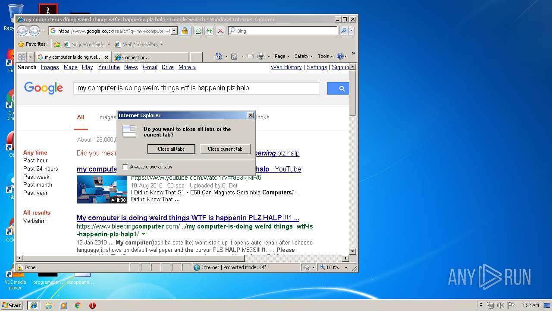The width and height of the screenshot is (552, 311).
Task: Open a new blank tab button
Action: pos(196,57)
